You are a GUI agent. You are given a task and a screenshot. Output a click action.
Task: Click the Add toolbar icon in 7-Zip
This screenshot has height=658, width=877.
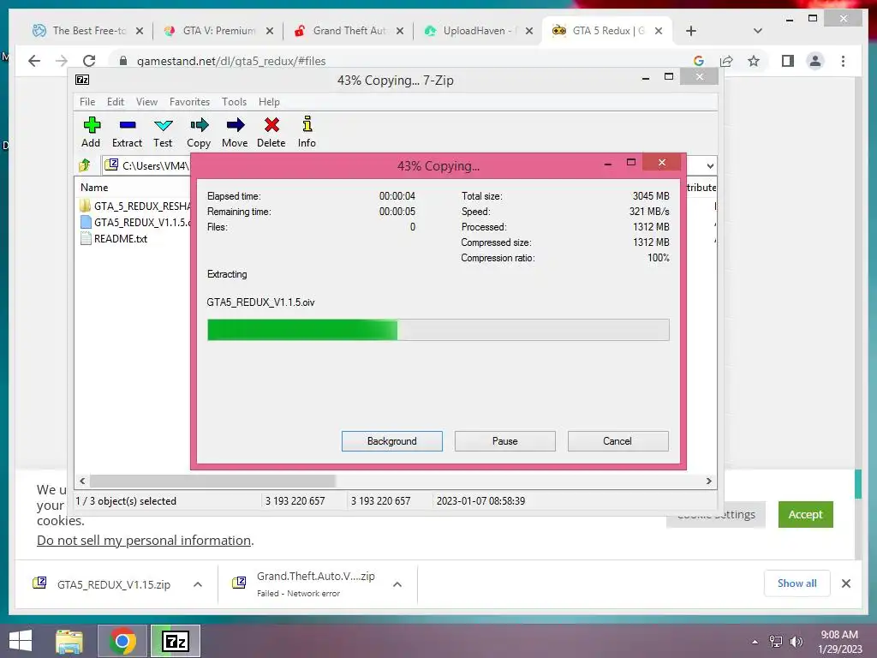(x=91, y=132)
